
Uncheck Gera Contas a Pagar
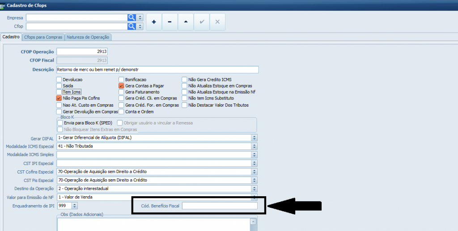click(x=121, y=86)
